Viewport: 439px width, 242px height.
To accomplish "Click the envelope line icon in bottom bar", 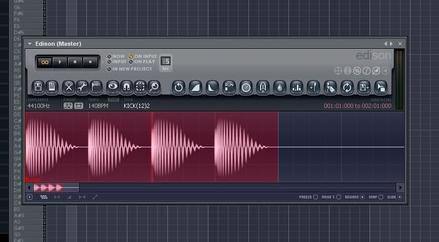I will (95, 197).
